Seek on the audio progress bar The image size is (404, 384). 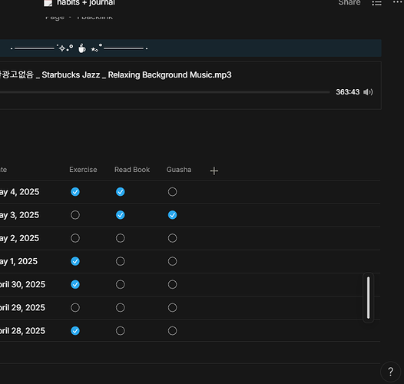[165, 92]
